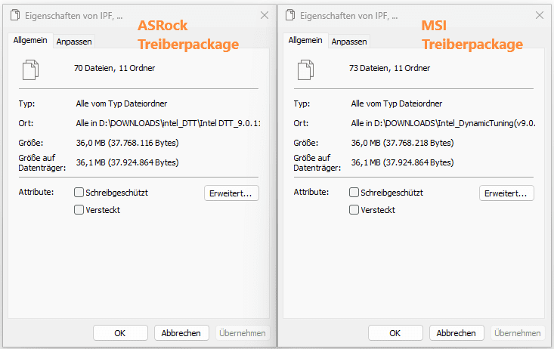Confirm with OK in the MSI window
The image size is (554, 349).
[395, 332]
